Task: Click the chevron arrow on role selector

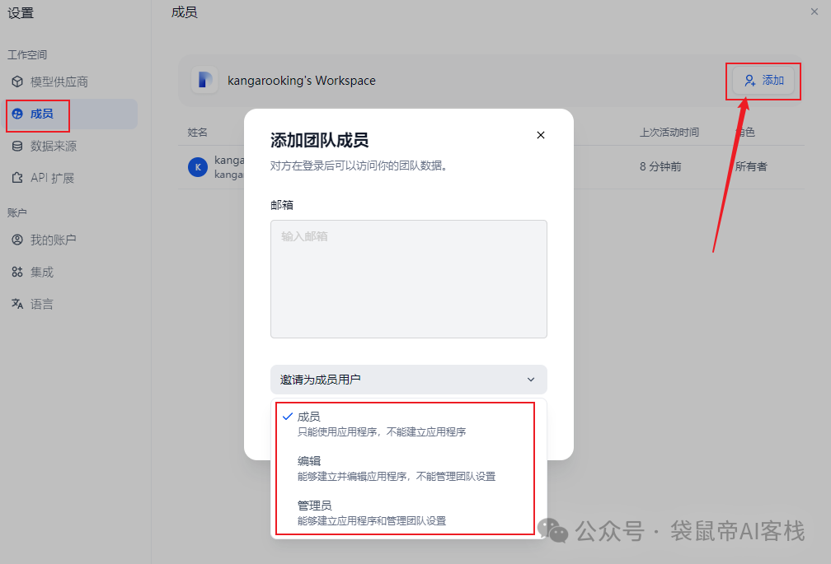Action: pyautogui.click(x=531, y=380)
